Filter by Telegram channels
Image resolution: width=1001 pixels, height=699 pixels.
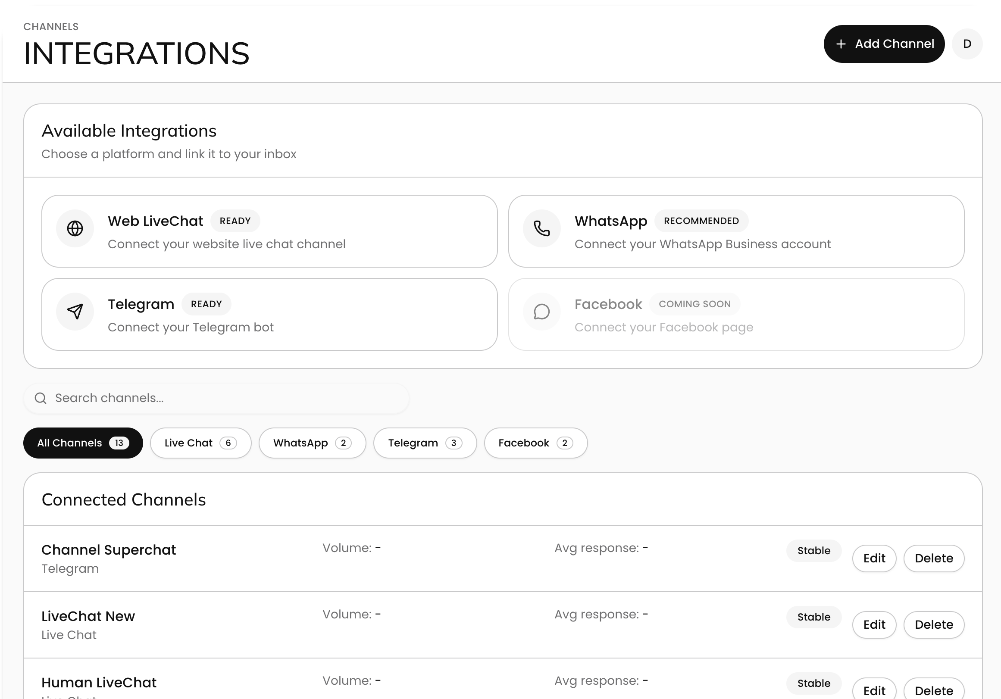(425, 443)
